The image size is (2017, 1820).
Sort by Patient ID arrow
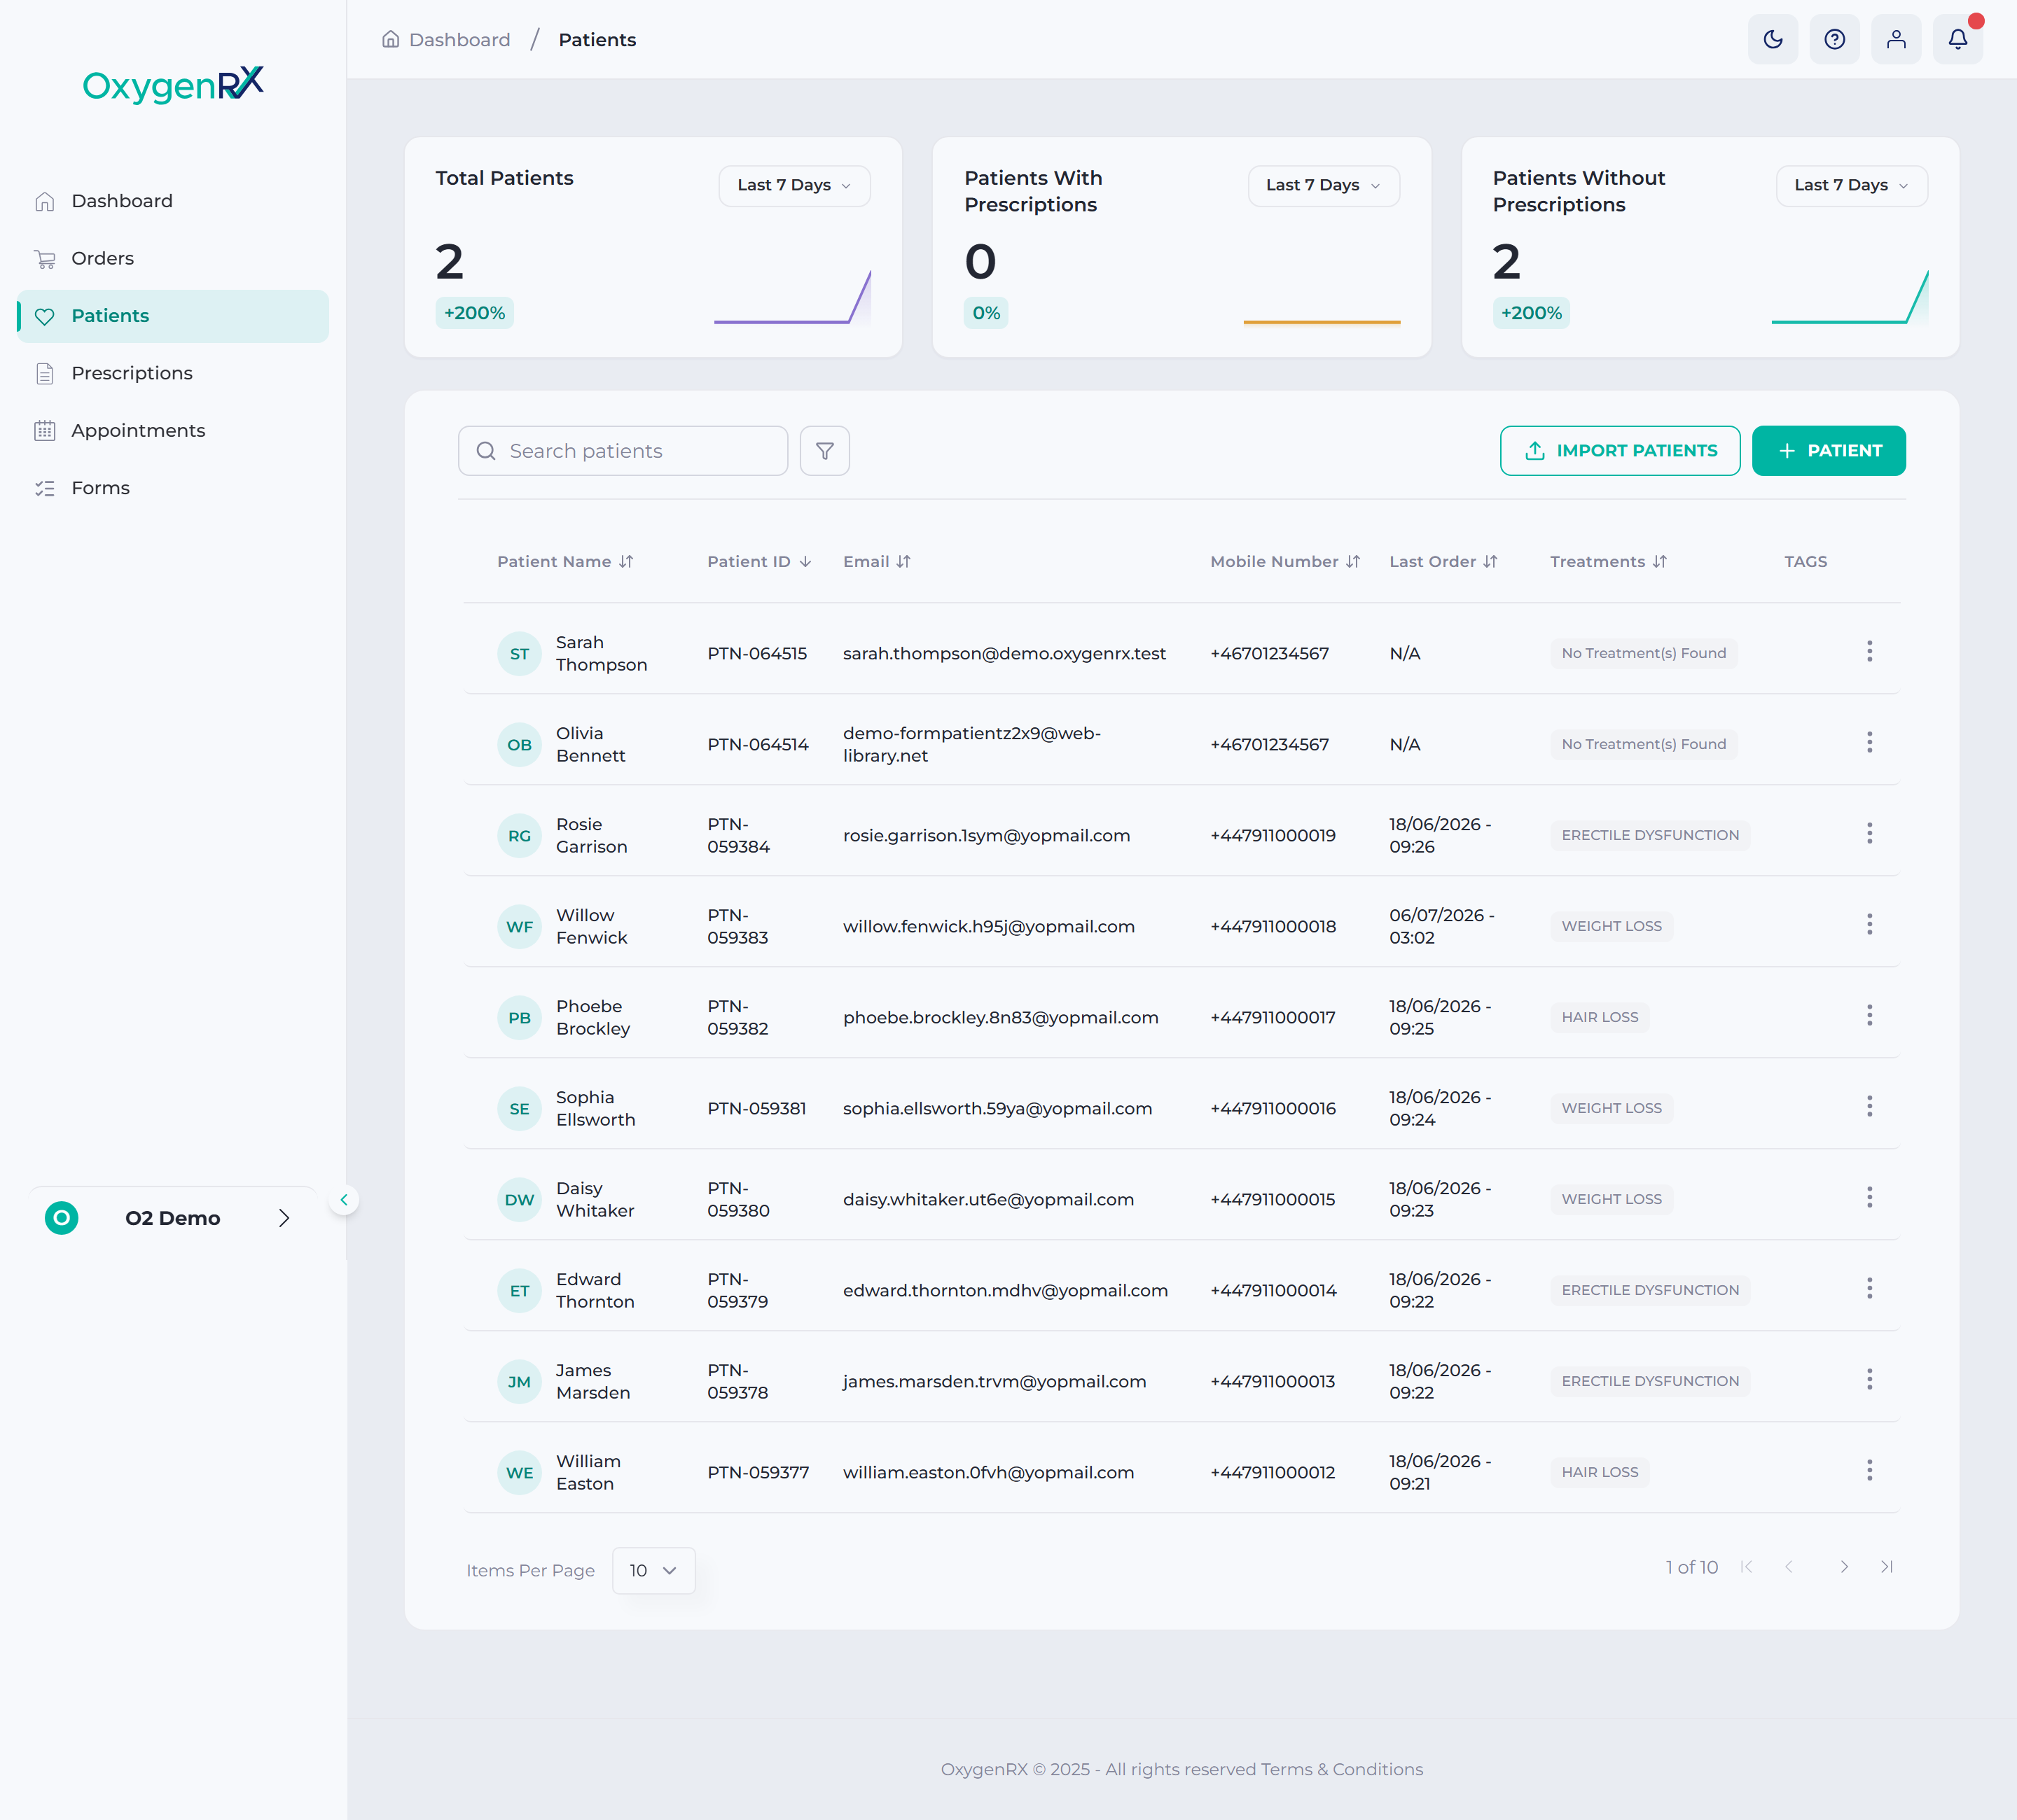[805, 562]
